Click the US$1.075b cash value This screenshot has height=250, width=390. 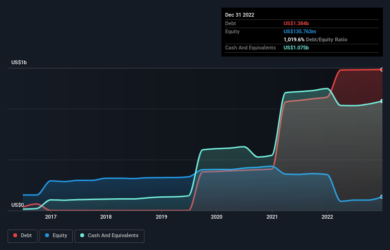296,48
